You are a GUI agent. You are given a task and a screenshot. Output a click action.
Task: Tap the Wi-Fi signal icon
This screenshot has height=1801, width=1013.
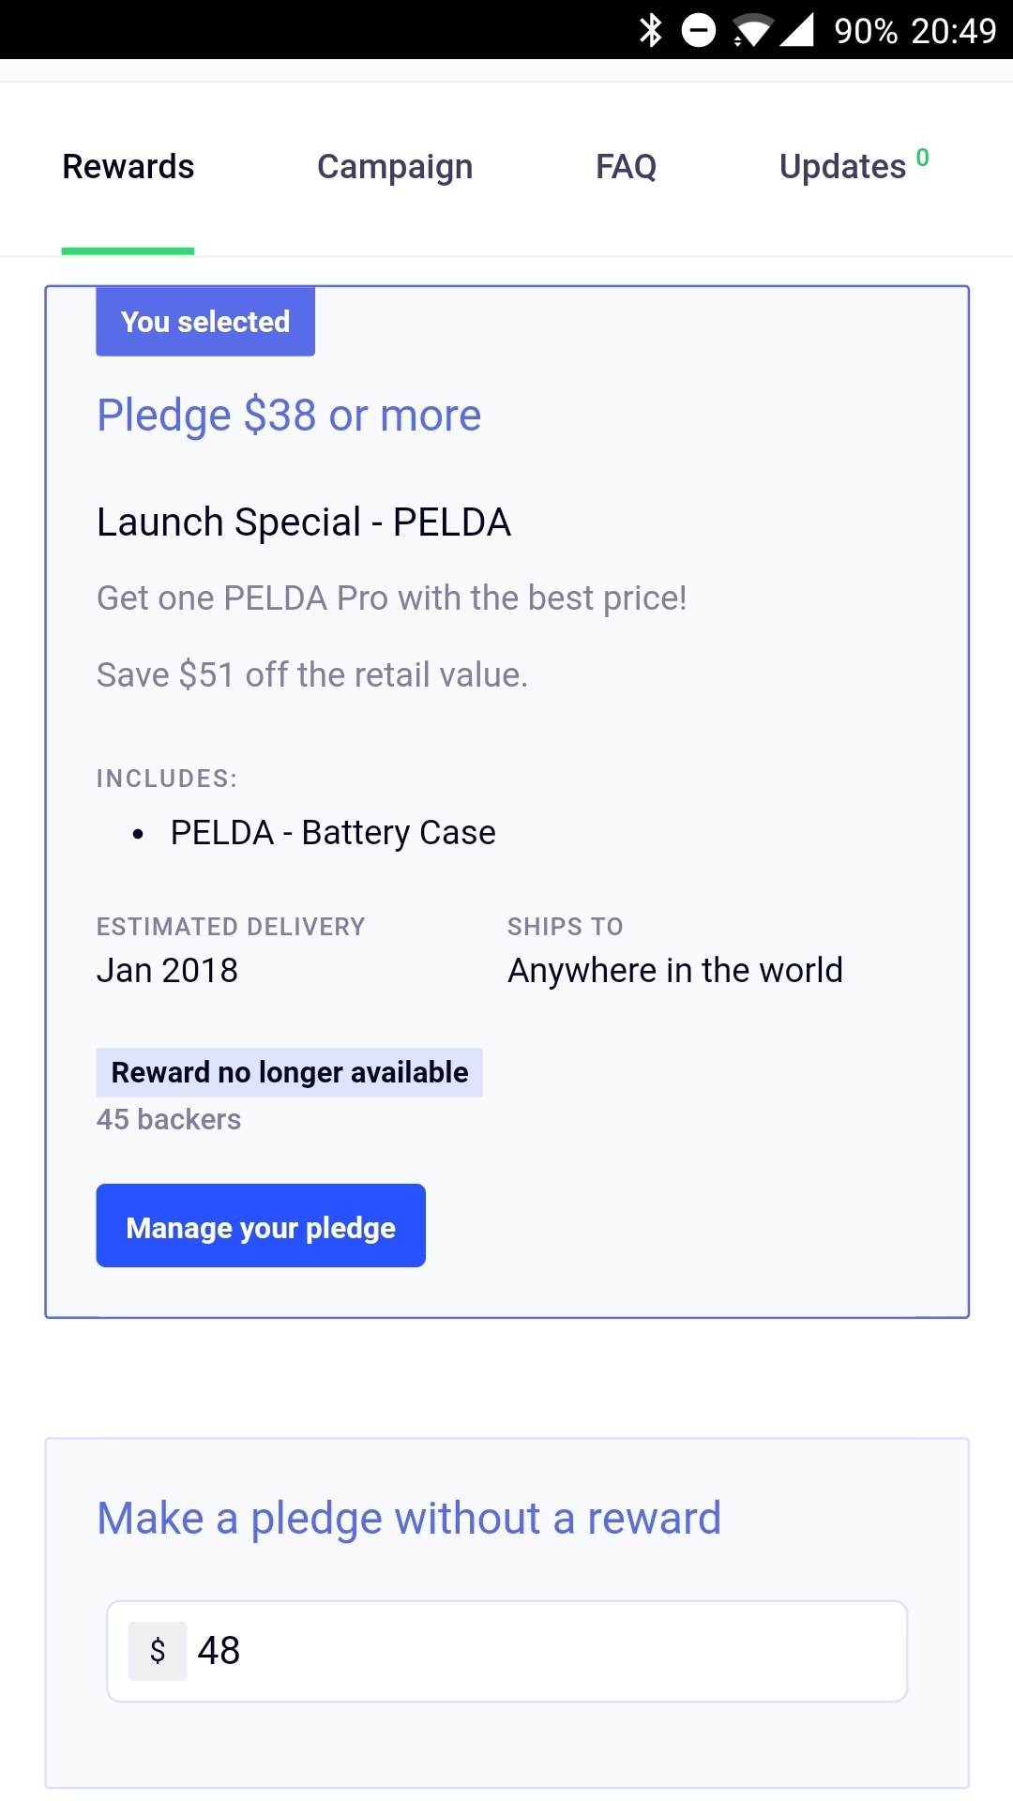(x=752, y=30)
